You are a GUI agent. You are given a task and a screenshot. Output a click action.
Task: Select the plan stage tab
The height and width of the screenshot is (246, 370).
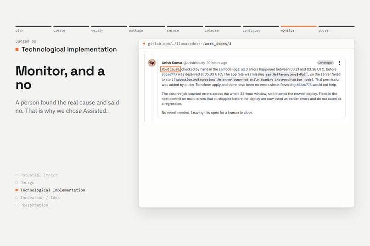coord(33,29)
